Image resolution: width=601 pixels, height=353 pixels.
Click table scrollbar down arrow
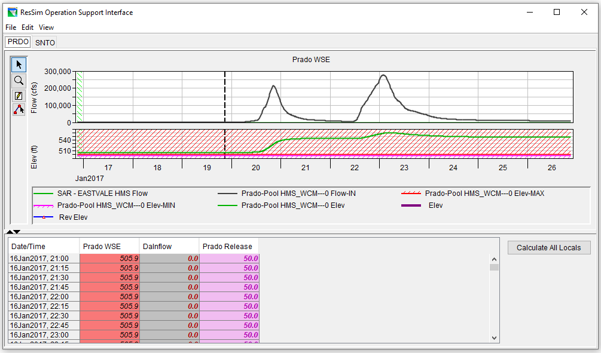[x=494, y=337]
